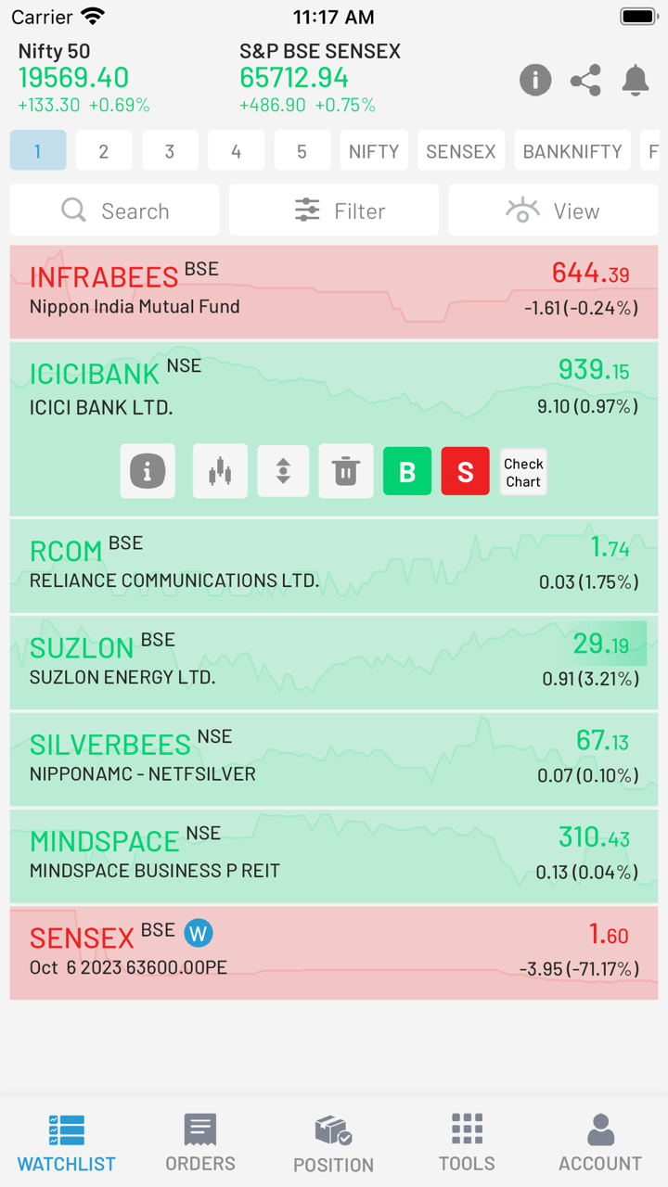This screenshot has width=668, height=1187.
Task: Go to the Orders tab
Action: click(200, 1142)
